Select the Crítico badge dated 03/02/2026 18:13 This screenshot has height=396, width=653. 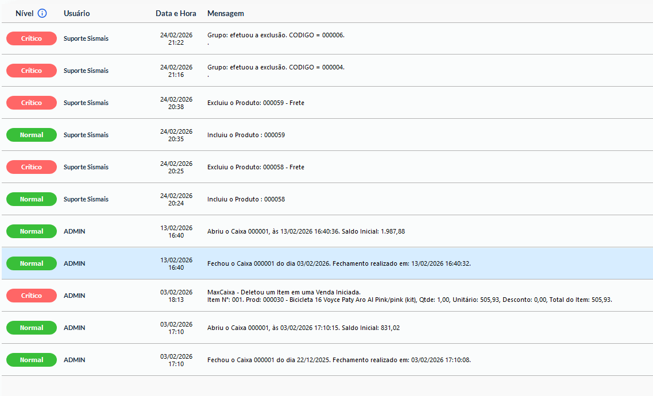point(32,296)
